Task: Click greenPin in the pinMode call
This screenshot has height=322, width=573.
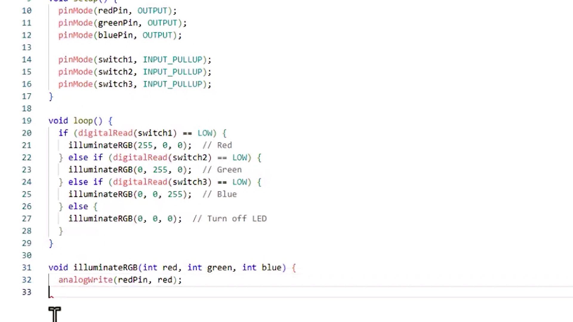Action: point(118,23)
